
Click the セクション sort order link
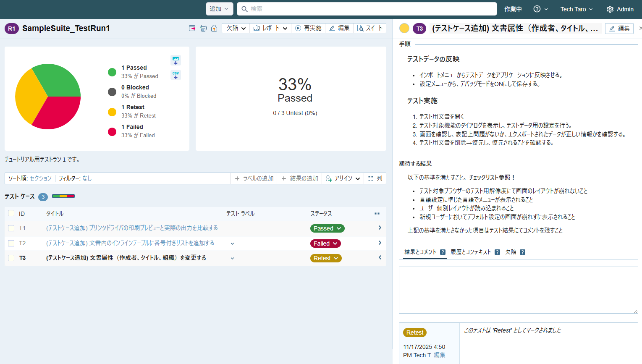coord(41,178)
